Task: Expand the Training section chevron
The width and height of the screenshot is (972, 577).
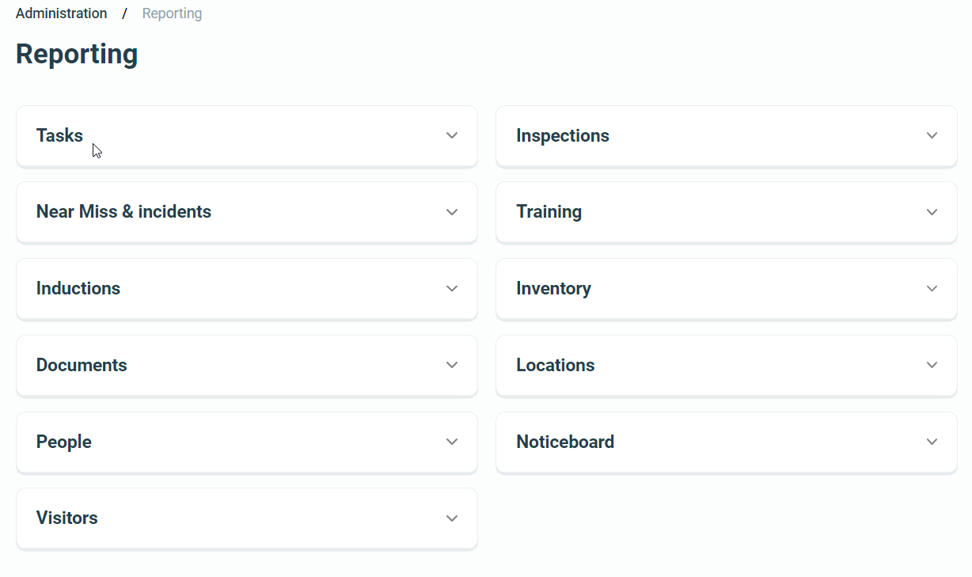Action: [932, 212]
